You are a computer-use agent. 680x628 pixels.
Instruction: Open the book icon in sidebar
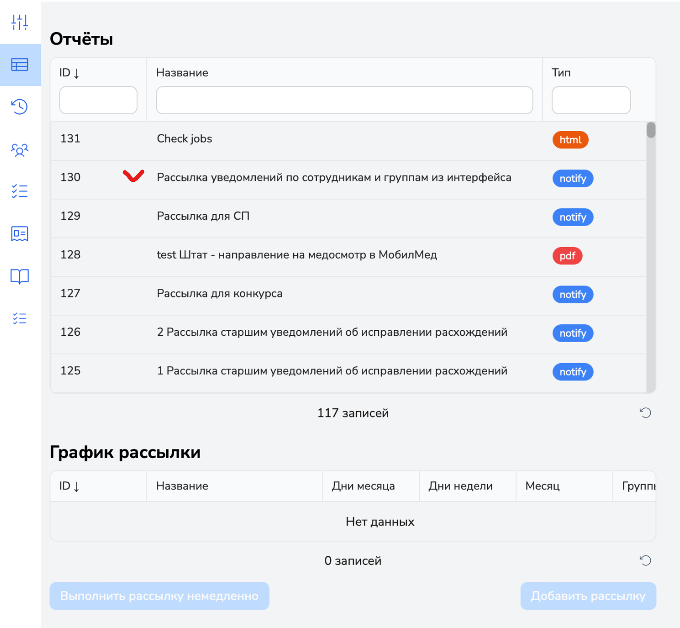pyautogui.click(x=20, y=276)
